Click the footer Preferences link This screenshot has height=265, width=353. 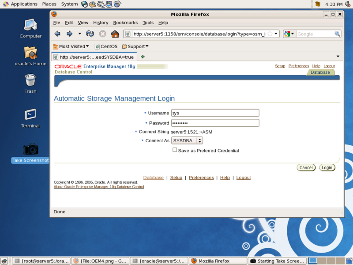click(201, 178)
